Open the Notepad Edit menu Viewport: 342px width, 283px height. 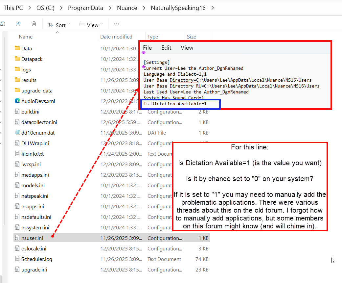coord(166,48)
